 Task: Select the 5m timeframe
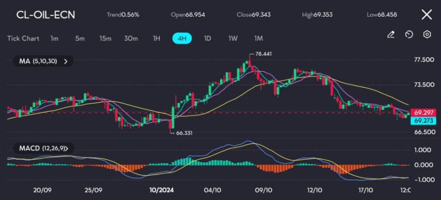[x=80, y=38]
